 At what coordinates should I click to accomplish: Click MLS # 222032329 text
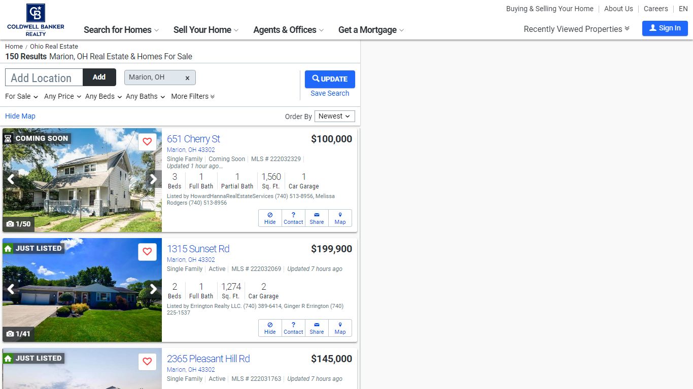tap(276, 159)
